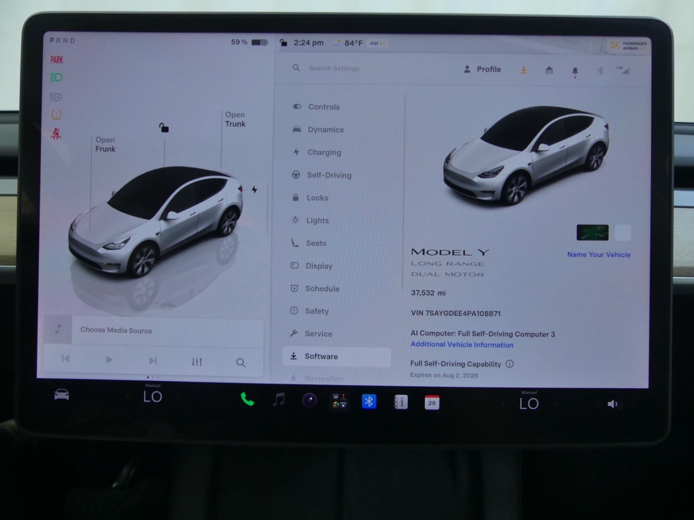
Task: Choose a media source
Action: 116,330
